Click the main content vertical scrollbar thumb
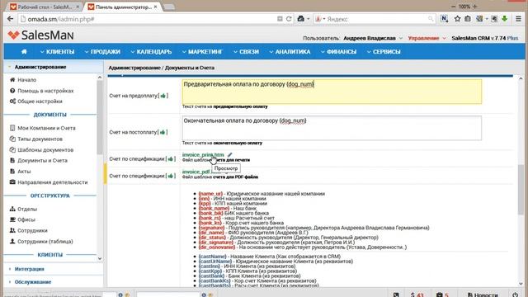This screenshot has height=297, width=528. click(521, 189)
